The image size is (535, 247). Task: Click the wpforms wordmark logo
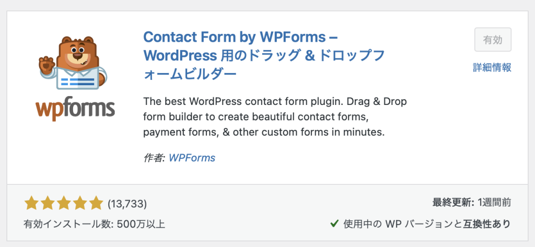(75, 110)
